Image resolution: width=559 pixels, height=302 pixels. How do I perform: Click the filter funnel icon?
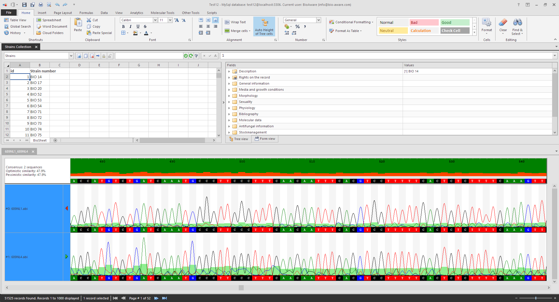tap(197, 56)
